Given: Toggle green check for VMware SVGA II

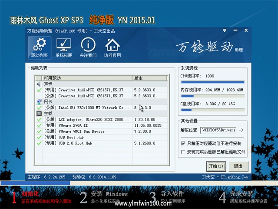Looking at the screenshot, I should click(x=39, y=125).
